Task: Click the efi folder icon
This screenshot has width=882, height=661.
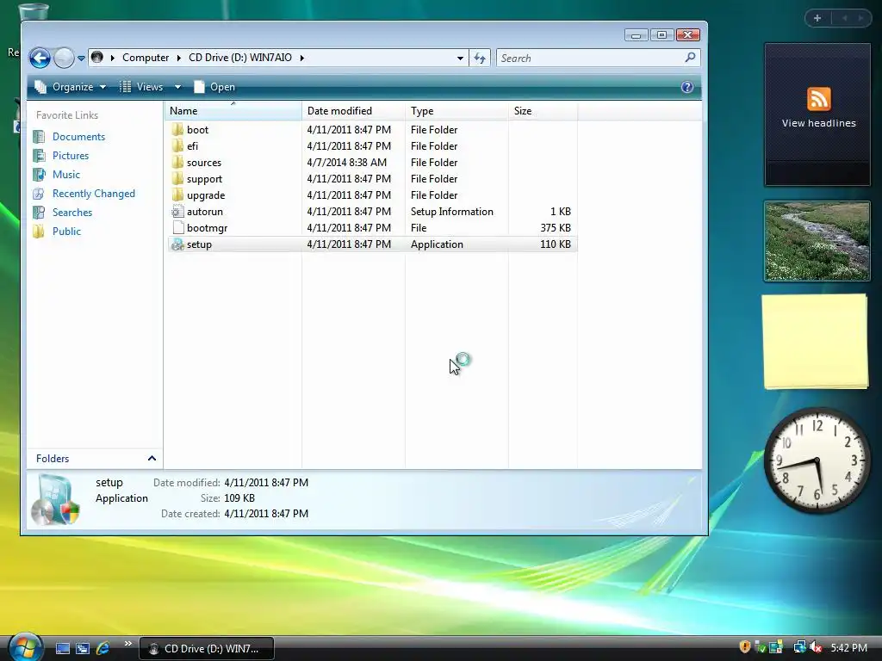Action: [177, 146]
